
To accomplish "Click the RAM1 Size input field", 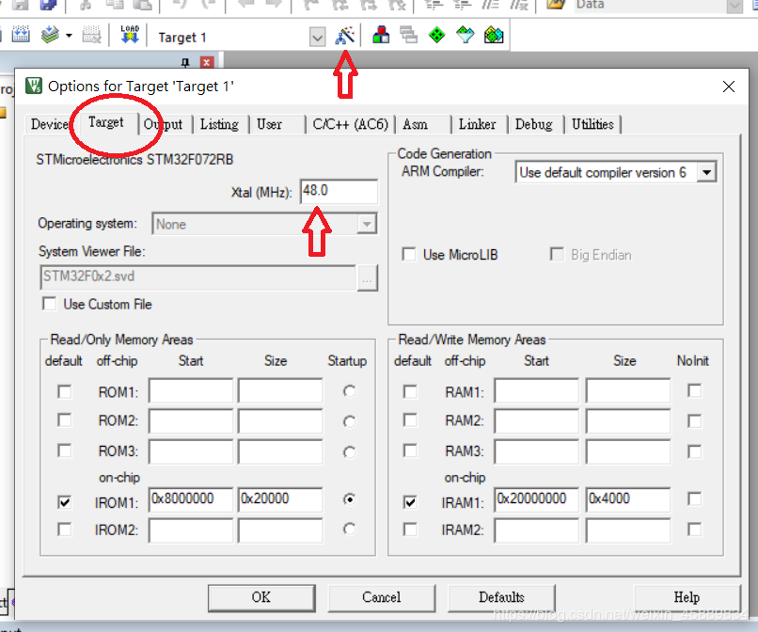I will [628, 390].
